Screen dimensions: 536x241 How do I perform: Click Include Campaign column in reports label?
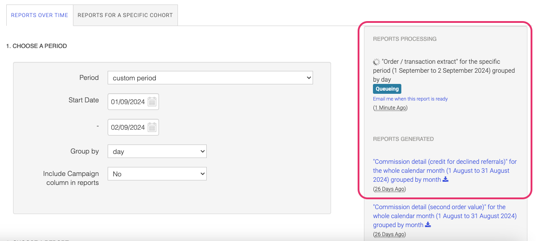(x=71, y=178)
